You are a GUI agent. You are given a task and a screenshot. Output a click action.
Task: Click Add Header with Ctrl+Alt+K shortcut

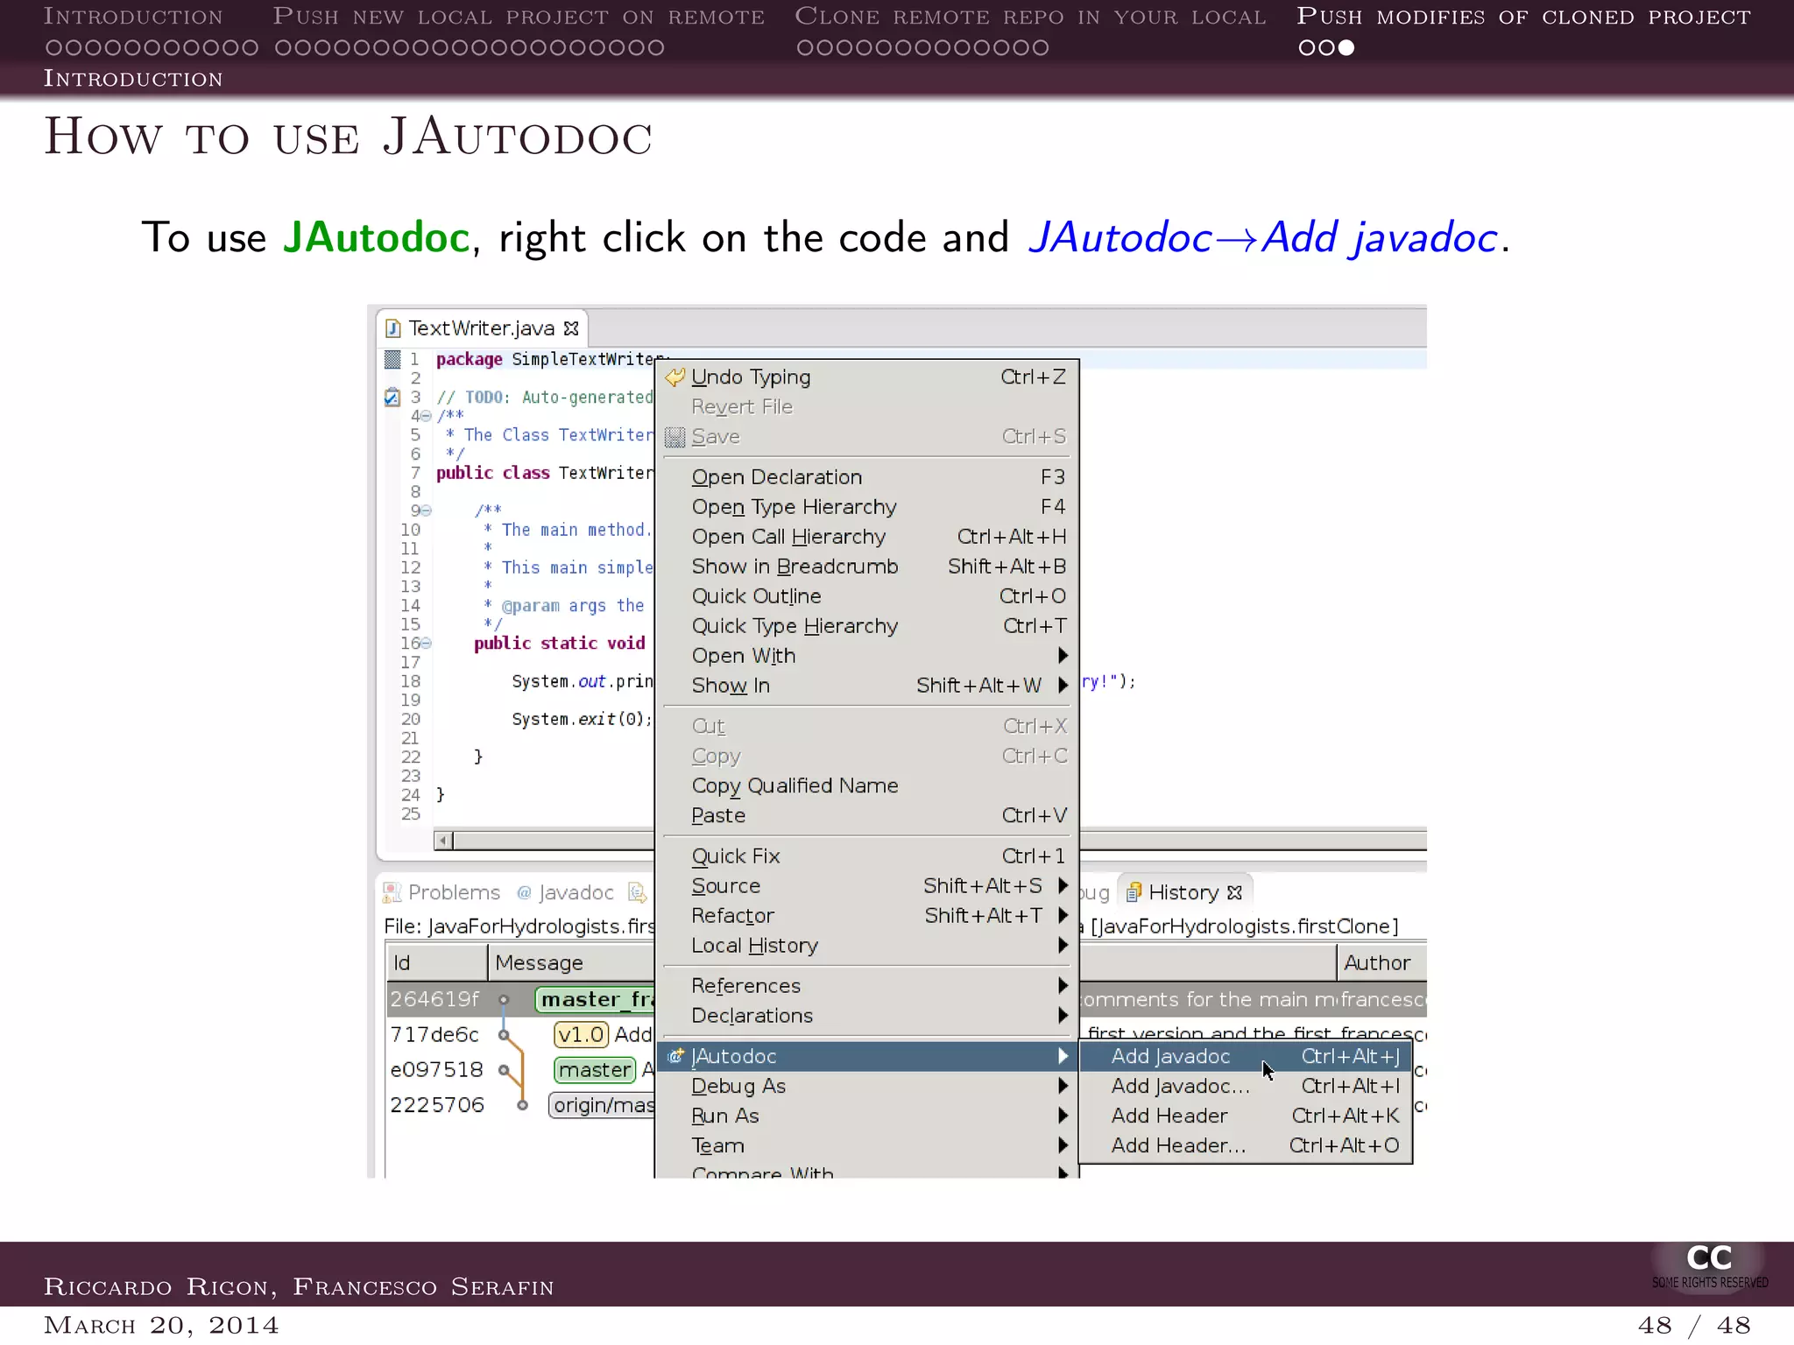pos(1246,1116)
